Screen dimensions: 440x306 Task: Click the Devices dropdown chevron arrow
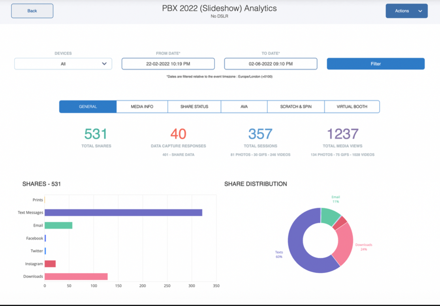pos(104,64)
